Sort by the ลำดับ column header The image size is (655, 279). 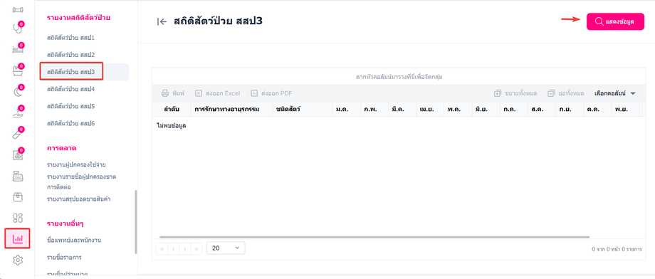click(x=172, y=109)
